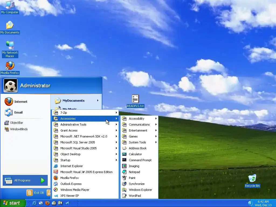Viewport: 276px width, 207px height.
Task: Launch XPS Viewer from quick launch
Action: [67, 203]
